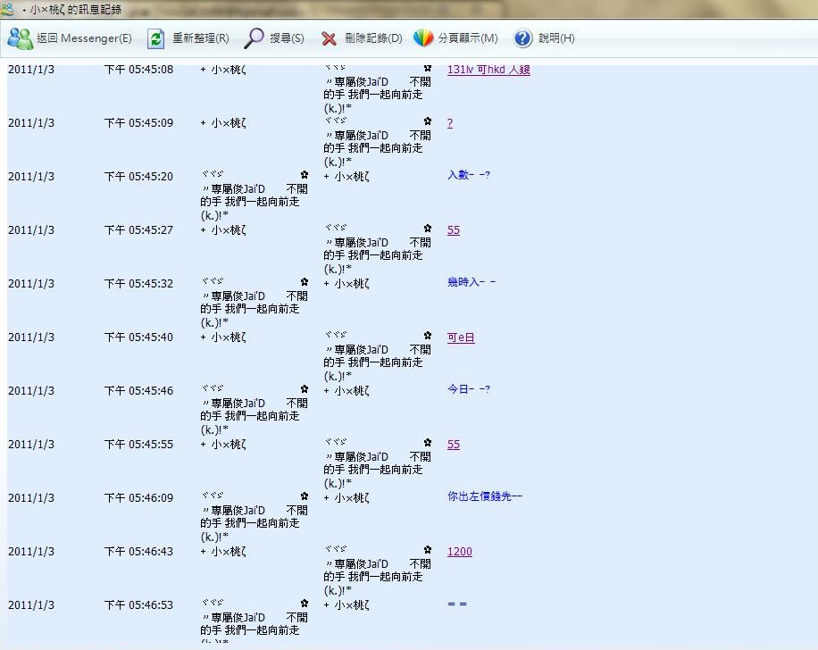Click sender '+ 小×桃ζ' in 05:45:27 row
This screenshot has height=650, width=818.
[x=223, y=230]
